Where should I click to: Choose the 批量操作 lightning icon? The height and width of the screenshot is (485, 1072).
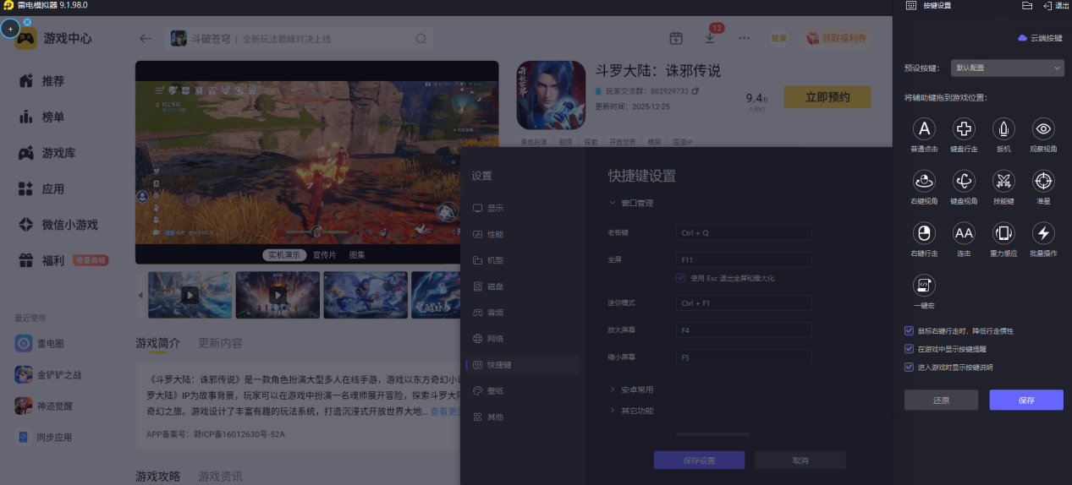1043,232
